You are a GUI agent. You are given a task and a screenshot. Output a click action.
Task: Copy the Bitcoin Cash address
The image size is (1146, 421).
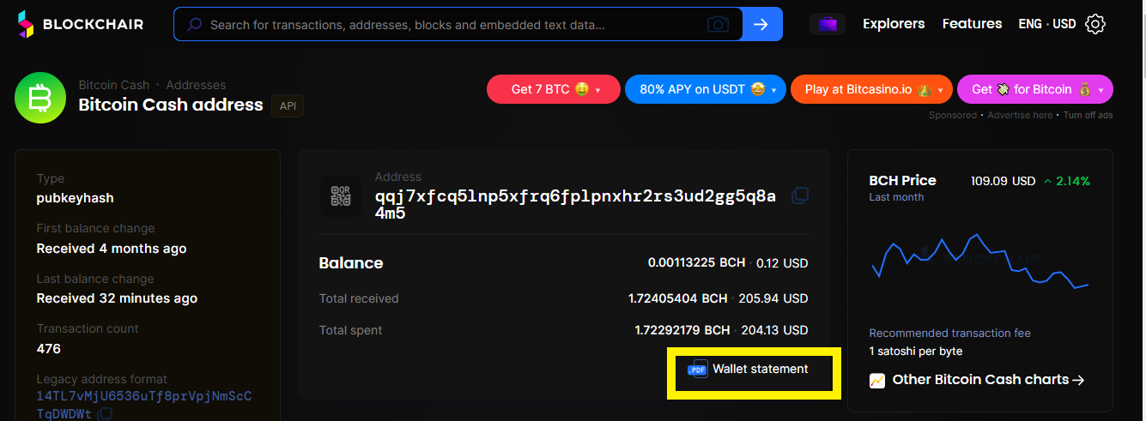[799, 195]
